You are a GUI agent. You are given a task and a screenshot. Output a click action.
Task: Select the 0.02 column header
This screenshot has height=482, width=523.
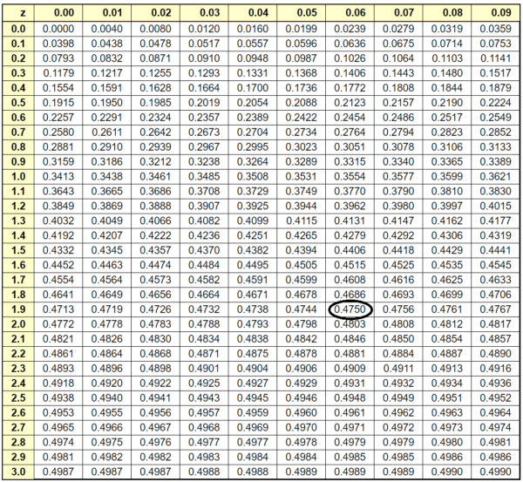tap(156, 13)
